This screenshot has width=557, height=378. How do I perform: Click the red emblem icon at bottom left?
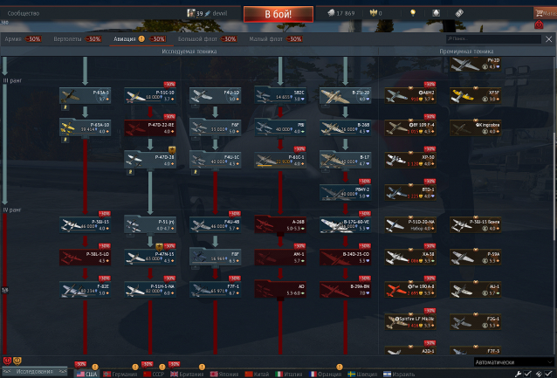(x=7, y=361)
